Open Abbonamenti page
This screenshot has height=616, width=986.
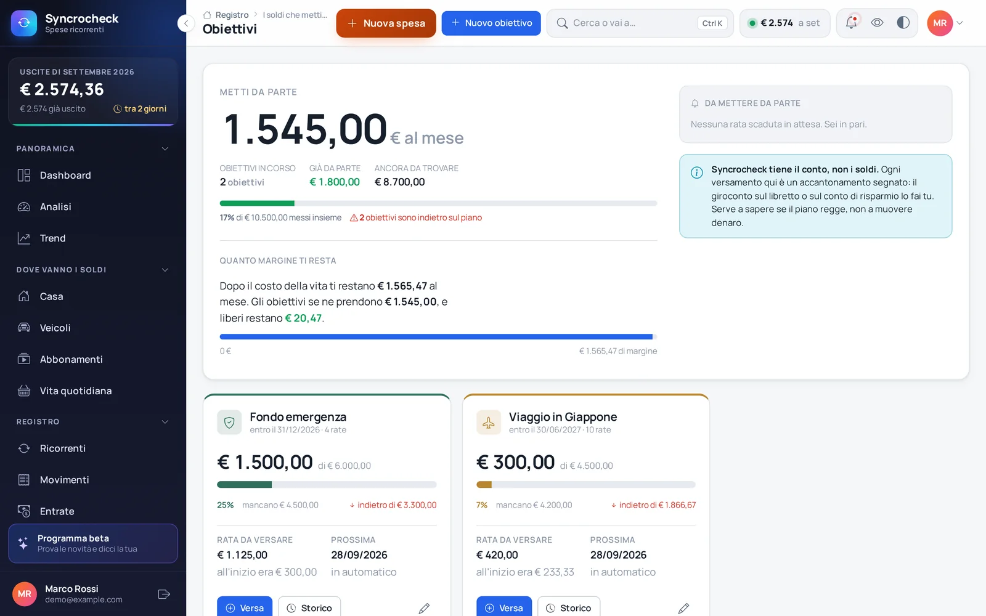(x=93, y=359)
